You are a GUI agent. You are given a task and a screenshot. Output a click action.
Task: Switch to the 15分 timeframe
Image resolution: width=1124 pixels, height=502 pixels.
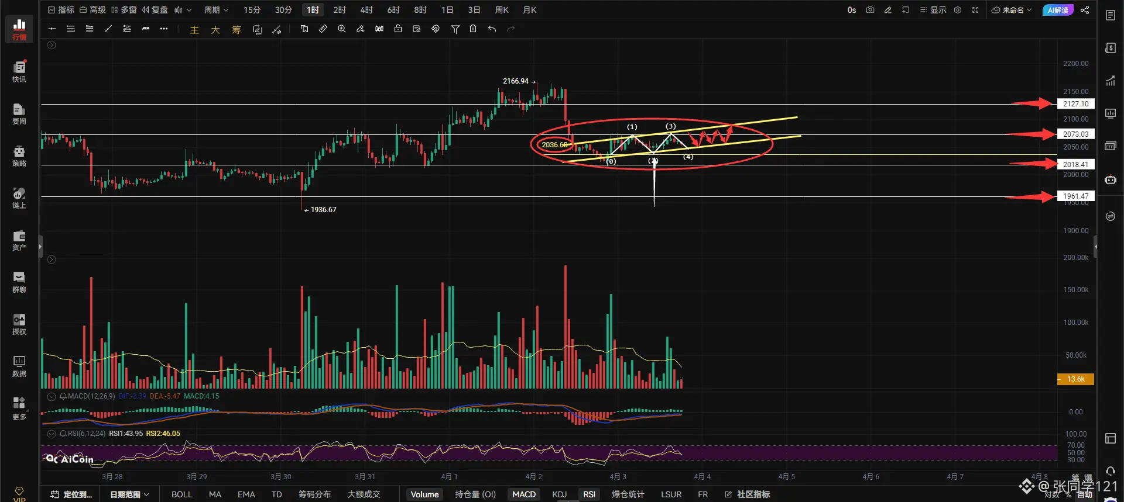tap(252, 10)
